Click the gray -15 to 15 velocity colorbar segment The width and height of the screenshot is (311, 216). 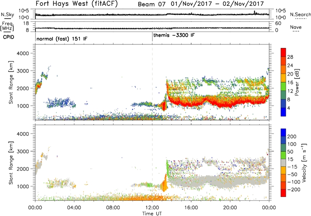(283, 163)
